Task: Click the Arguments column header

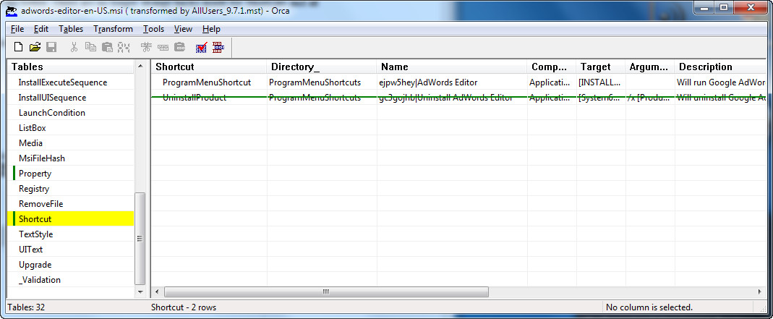Action: (650, 67)
